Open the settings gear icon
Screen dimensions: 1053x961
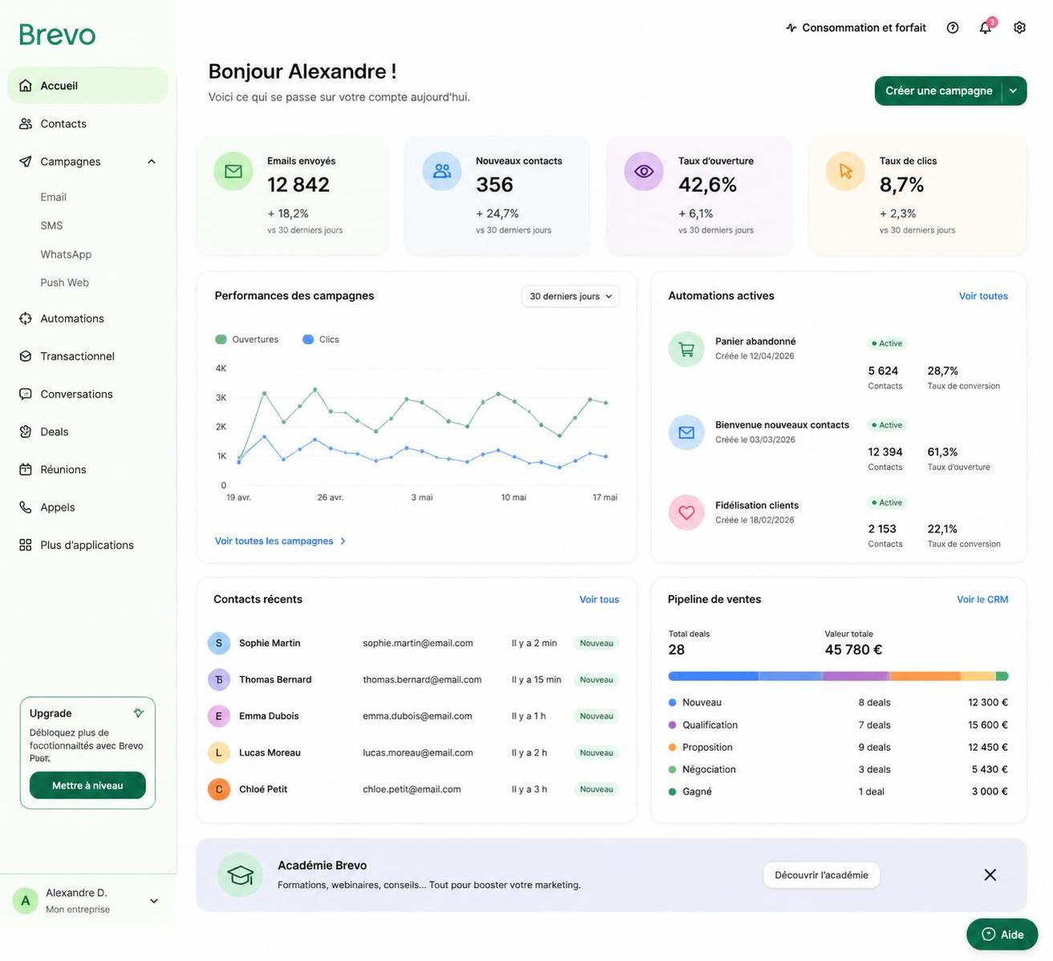pyautogui.click(x=1019, y=27)
